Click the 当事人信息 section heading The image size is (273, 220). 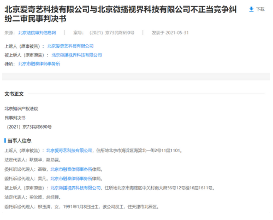(20, 141)
